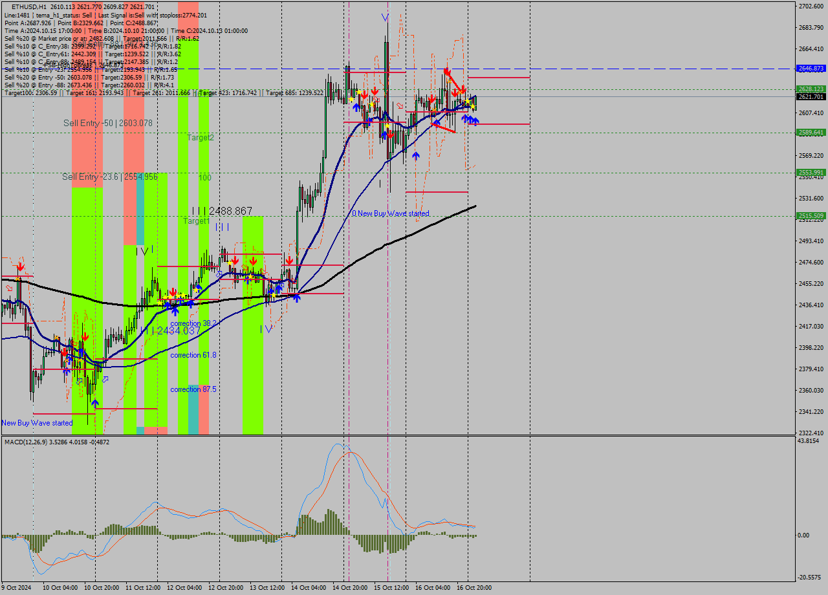Screen dimensions: 828x595
Task: Click the green 2589.641 price tag
Action: coord(811,133)
